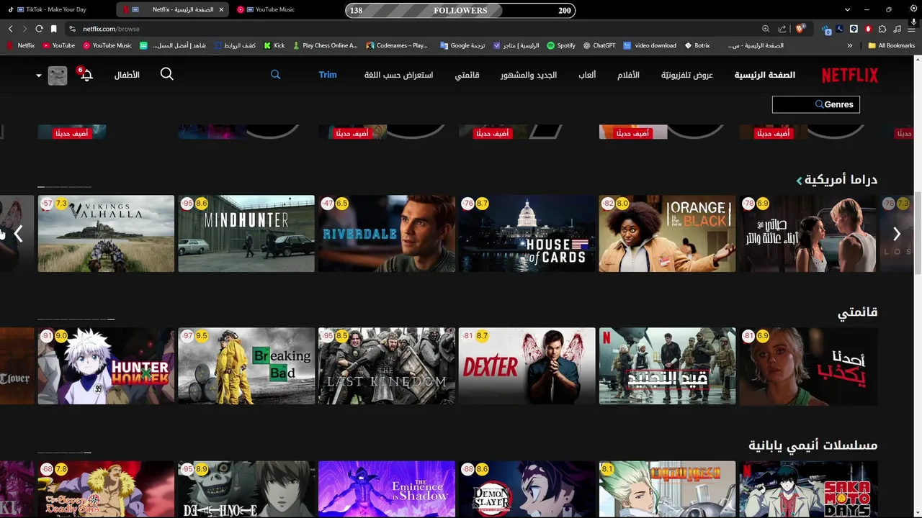
Task: Open media control music note icon
Action: click(897, 29)
